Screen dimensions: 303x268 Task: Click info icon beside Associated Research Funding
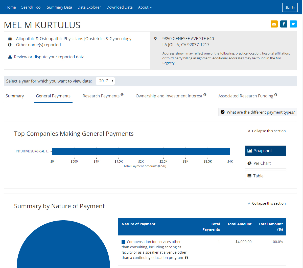(x=276, y=95)
